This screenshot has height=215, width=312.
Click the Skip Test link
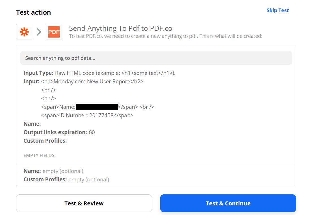point(278,10)
